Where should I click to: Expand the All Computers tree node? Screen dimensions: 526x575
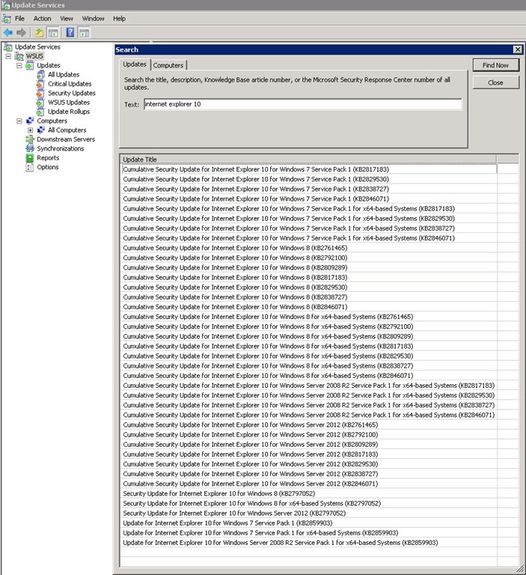(x=30, y=130)
